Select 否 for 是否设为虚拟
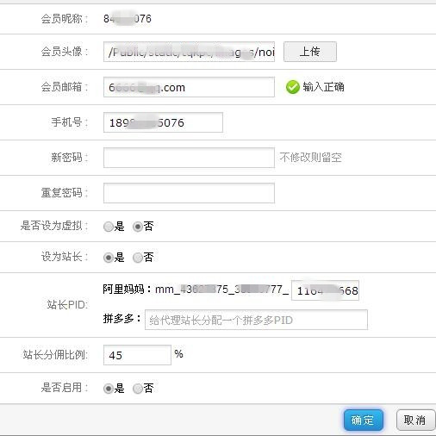The height and width of the screenshot is (436, 436). coord(138,227)
